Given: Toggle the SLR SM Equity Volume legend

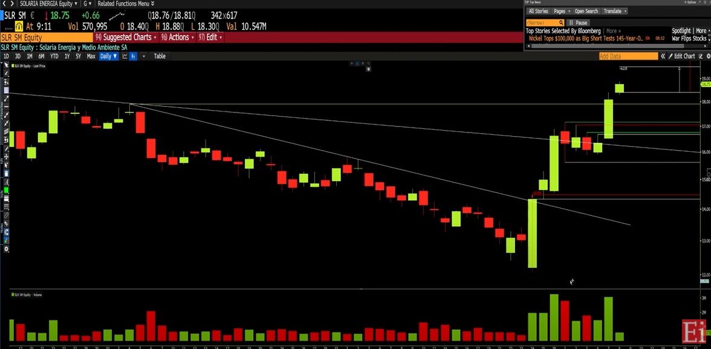Looking at the screenshot, I should [27, 295].
